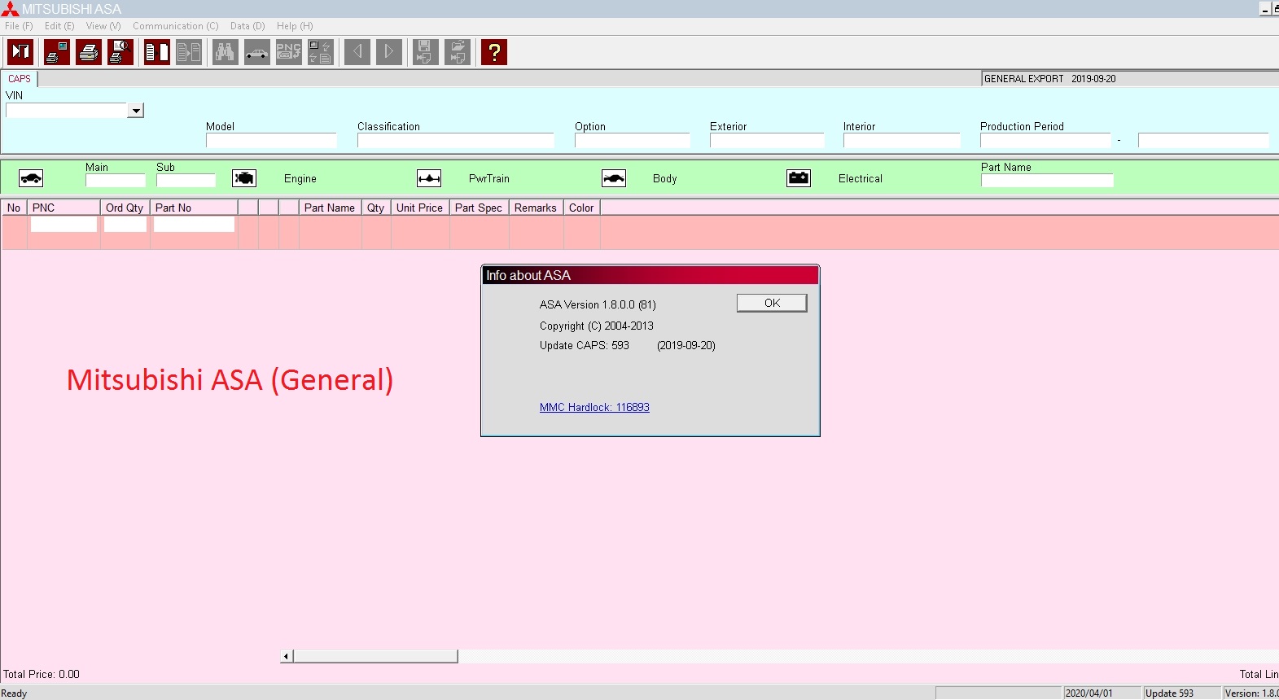Open the Data (D) menu

(247, 26)
